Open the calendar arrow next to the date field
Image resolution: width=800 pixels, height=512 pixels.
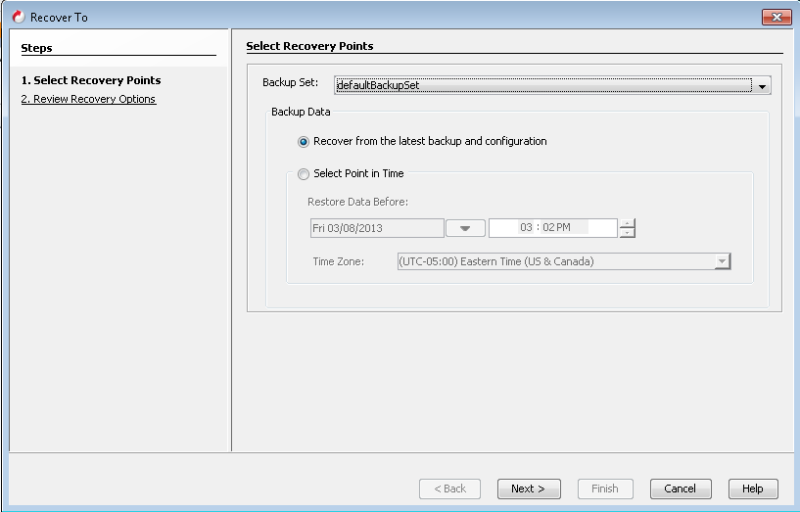click(465, 228)
